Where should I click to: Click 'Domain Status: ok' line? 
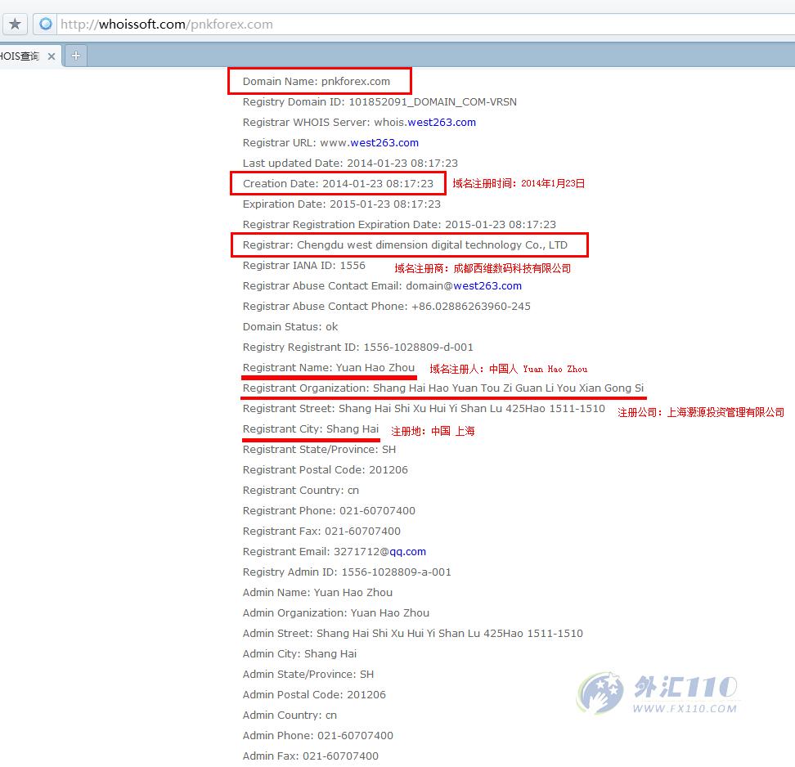[x=290, y=326]
